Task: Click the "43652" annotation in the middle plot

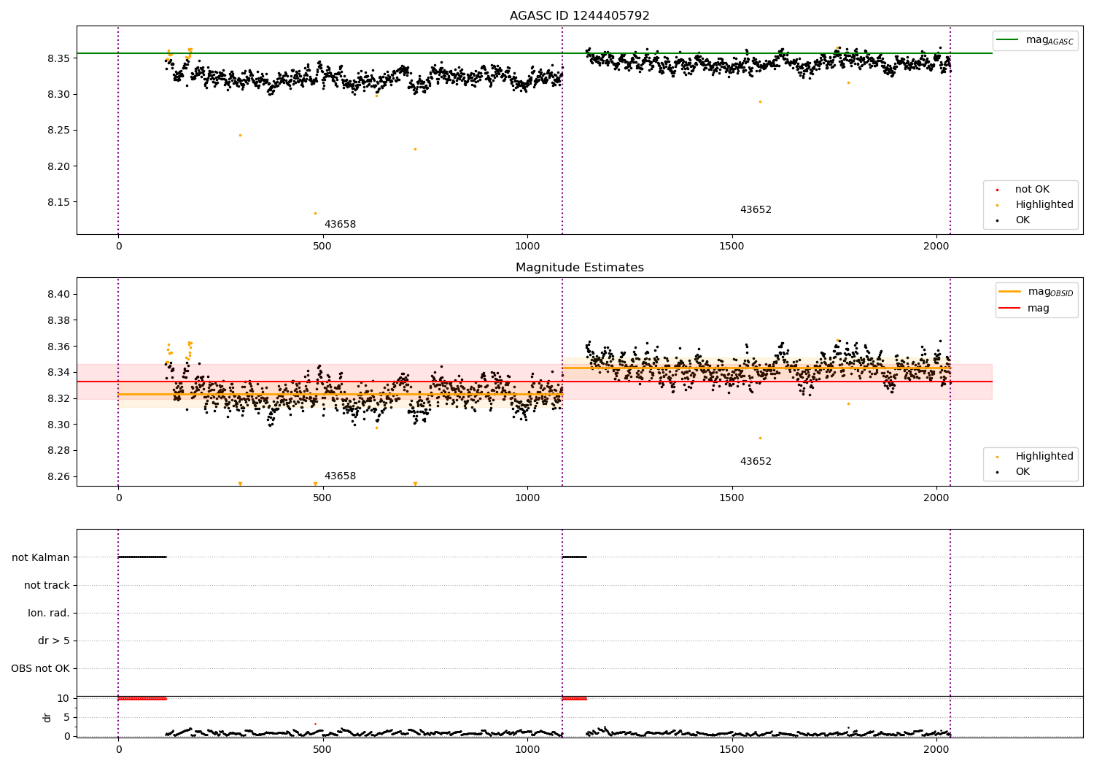Action: coord(756,461)
